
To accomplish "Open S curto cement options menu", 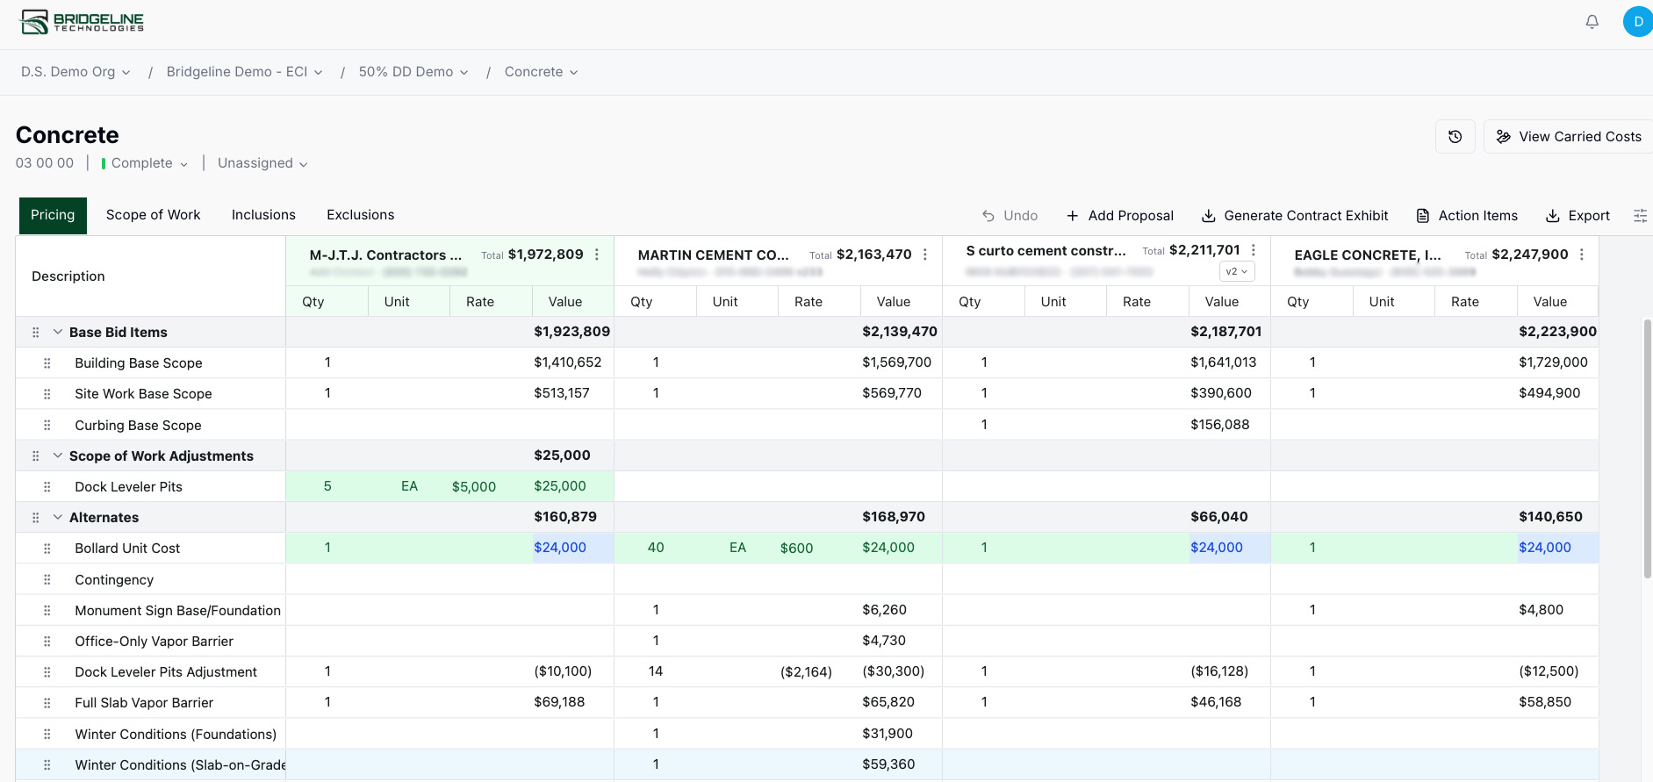I will [x=1254, y=250].
